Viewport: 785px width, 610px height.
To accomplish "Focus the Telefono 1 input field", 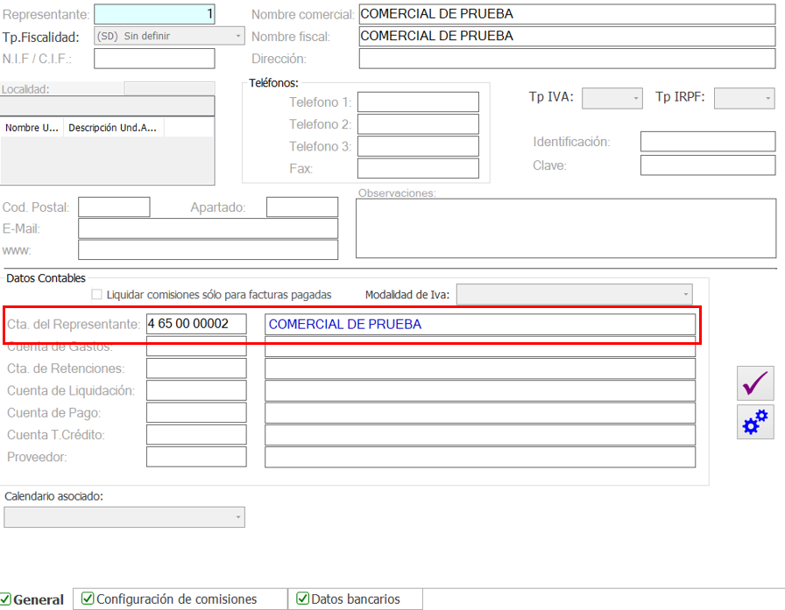I will [418, 102].
